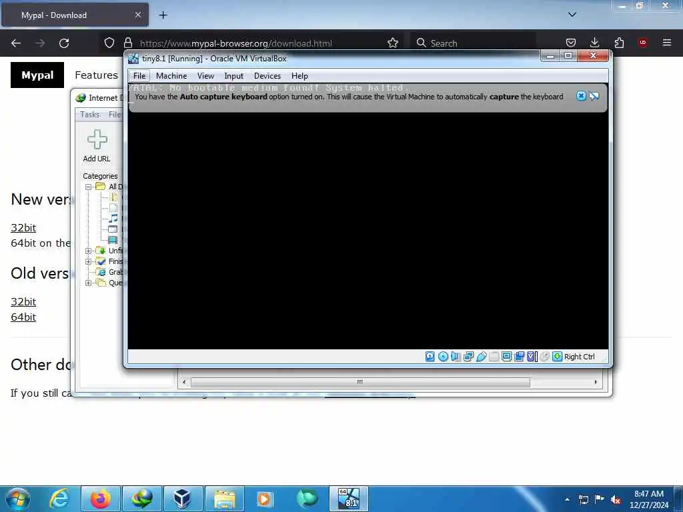
Task: Close the Mypal - Download tab
Action: (137, 15)
